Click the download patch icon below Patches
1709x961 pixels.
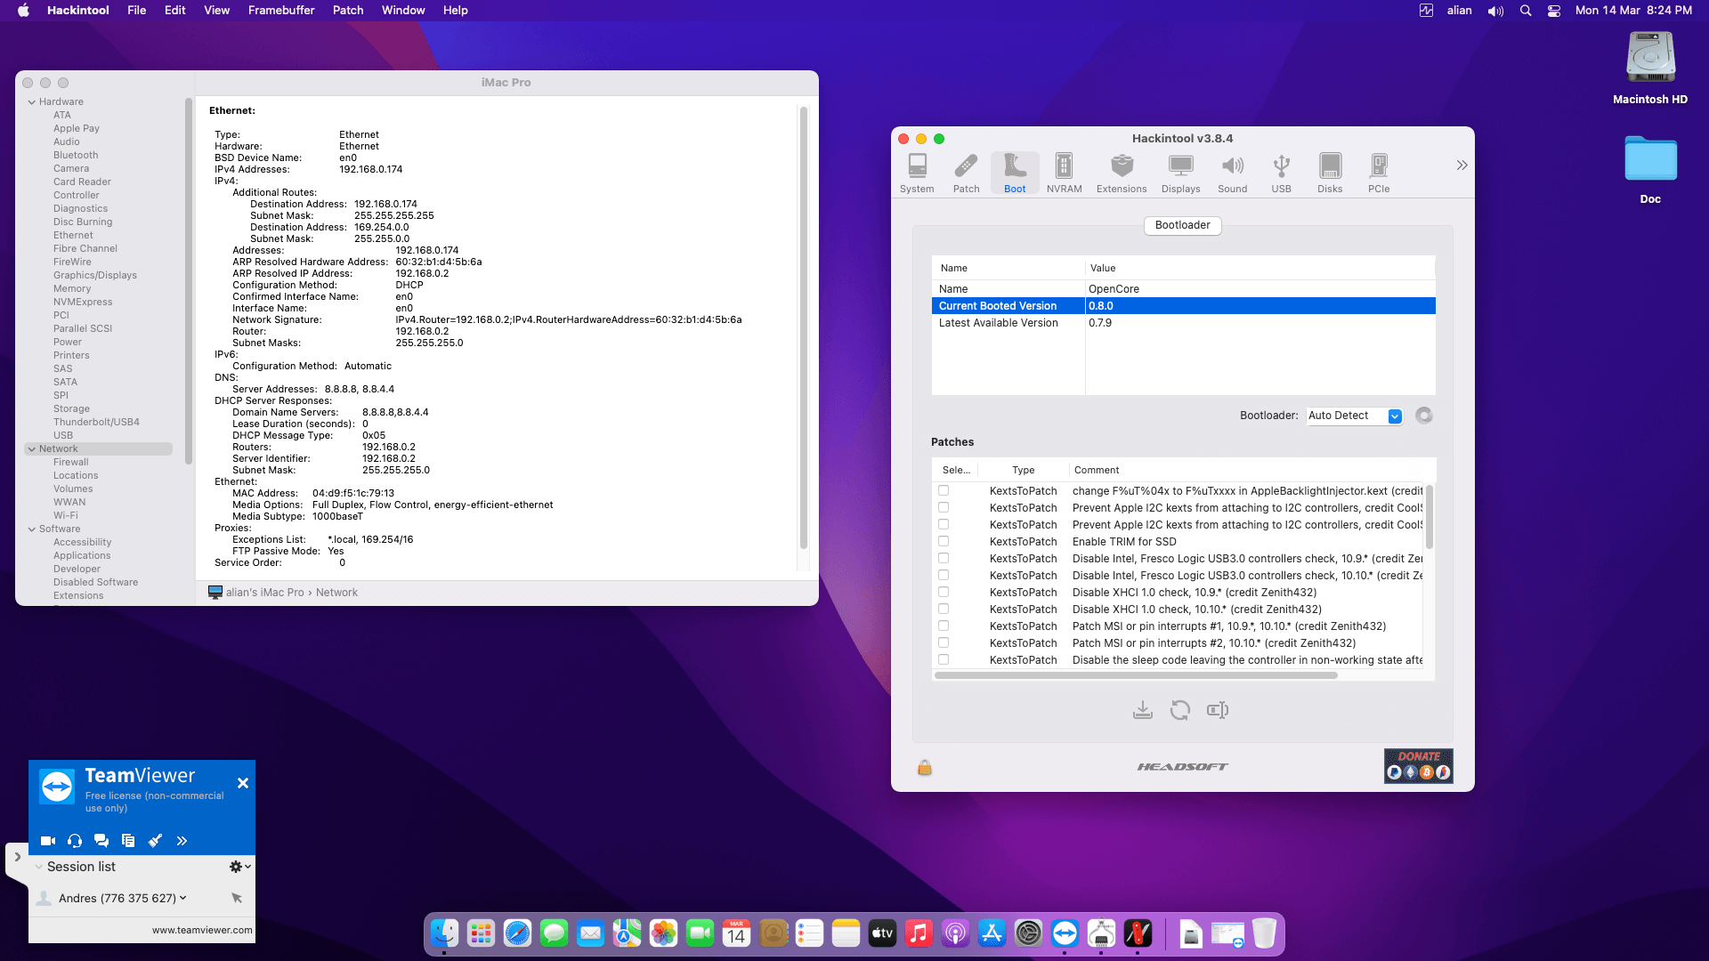(x=1143, y=710)
